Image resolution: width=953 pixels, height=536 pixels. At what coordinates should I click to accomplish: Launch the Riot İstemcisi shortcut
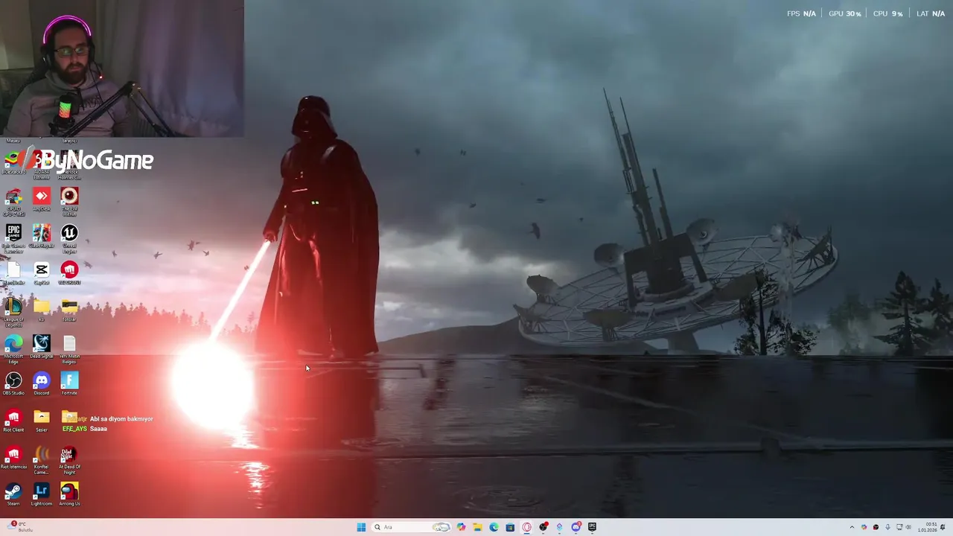pyautogui.click(x=13, y=458)
